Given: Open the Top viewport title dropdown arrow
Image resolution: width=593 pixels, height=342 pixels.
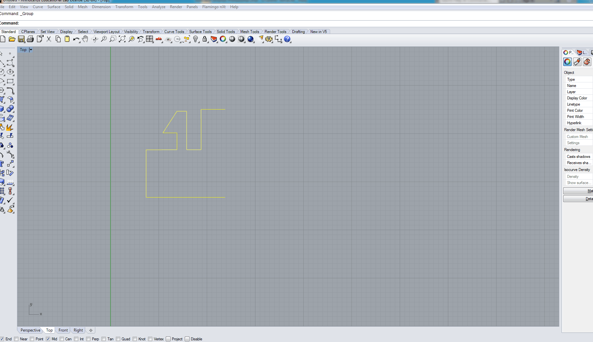Looking at the screenshot, I should tap(31, 50).
